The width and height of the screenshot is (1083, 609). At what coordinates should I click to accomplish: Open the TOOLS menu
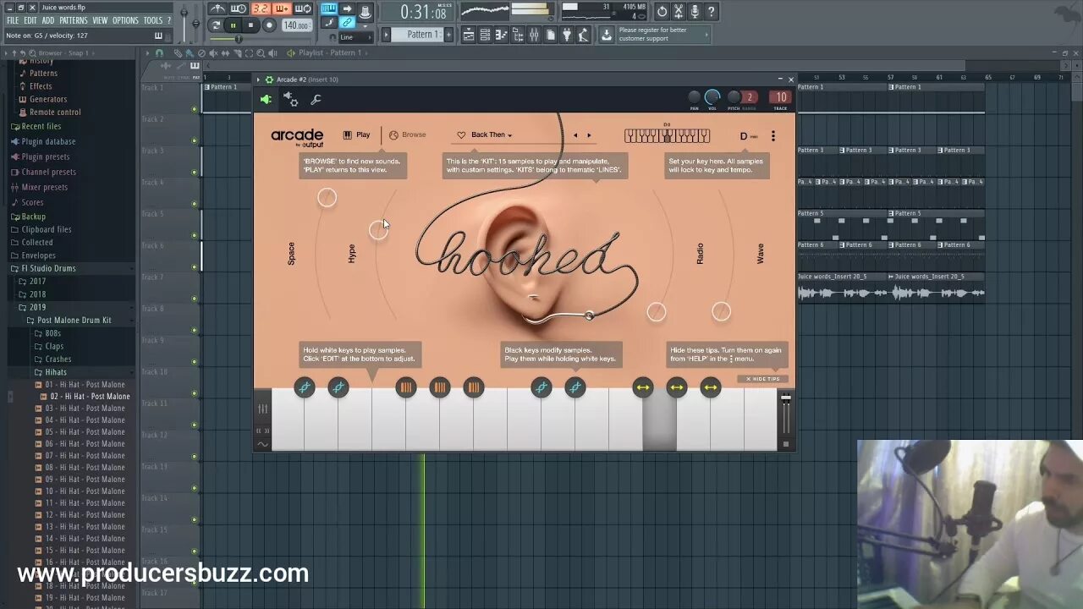tap(153, 20)
